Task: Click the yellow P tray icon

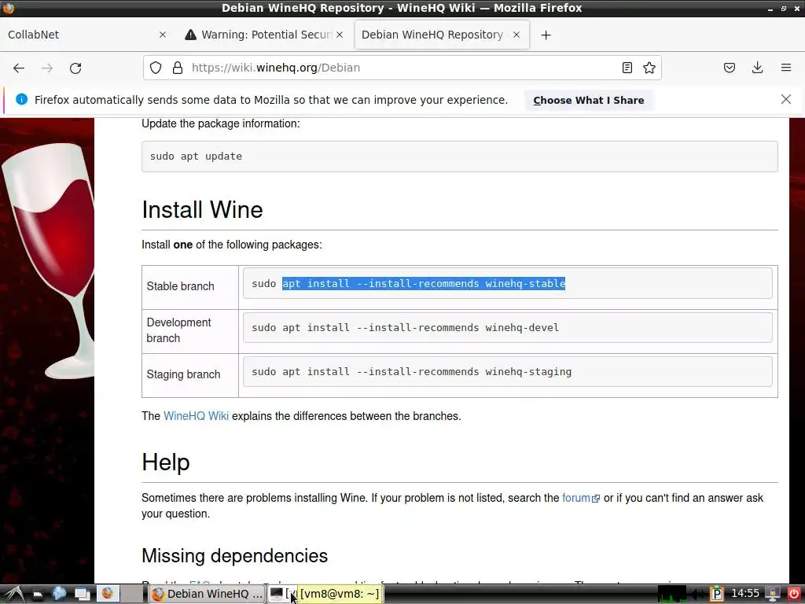Action: click(717, 595)
